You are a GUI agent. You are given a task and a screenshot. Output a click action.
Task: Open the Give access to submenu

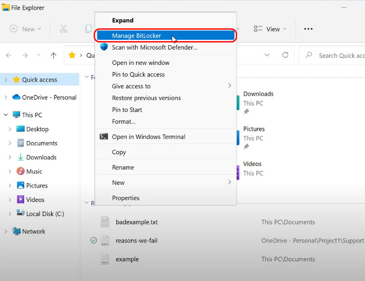[x=166, y=86]
